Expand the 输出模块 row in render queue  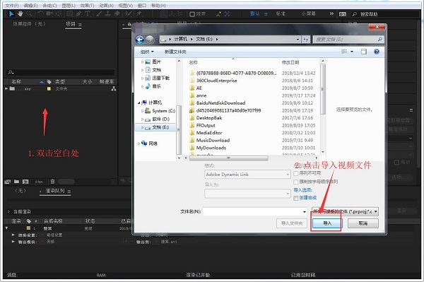pyautogui.click(x=13, y=242)
